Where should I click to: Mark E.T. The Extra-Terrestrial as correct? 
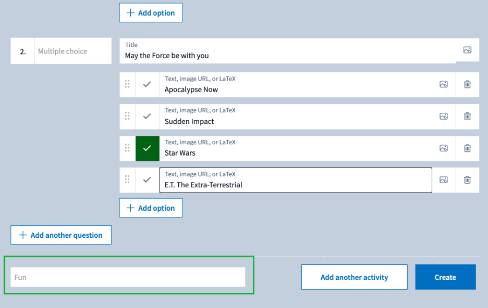(x=147, y=180)
